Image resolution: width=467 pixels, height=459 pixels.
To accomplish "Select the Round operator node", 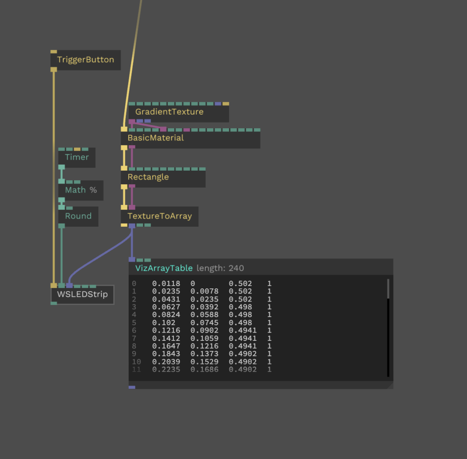I will pos(78,216).
